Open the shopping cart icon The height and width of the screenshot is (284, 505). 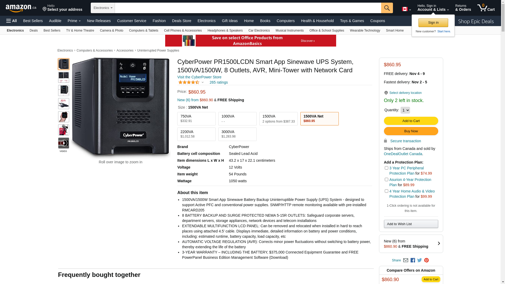click(x=486, y=8)
